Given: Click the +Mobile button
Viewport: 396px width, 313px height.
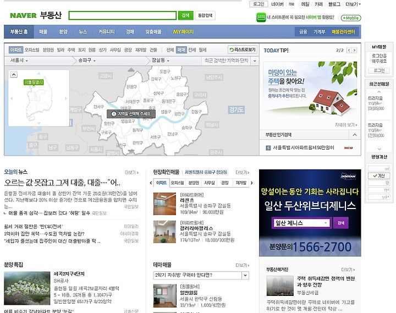Looking at the screenshot, I should click(x=351, y=18).
